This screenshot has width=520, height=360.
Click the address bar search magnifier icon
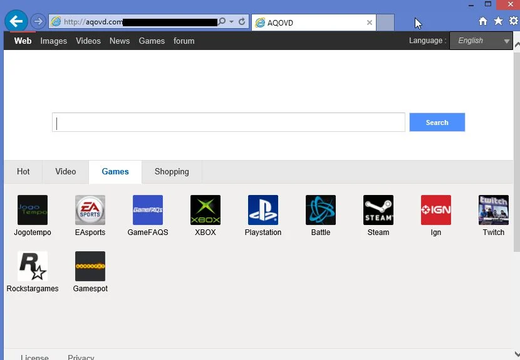(x=222, y=22)
